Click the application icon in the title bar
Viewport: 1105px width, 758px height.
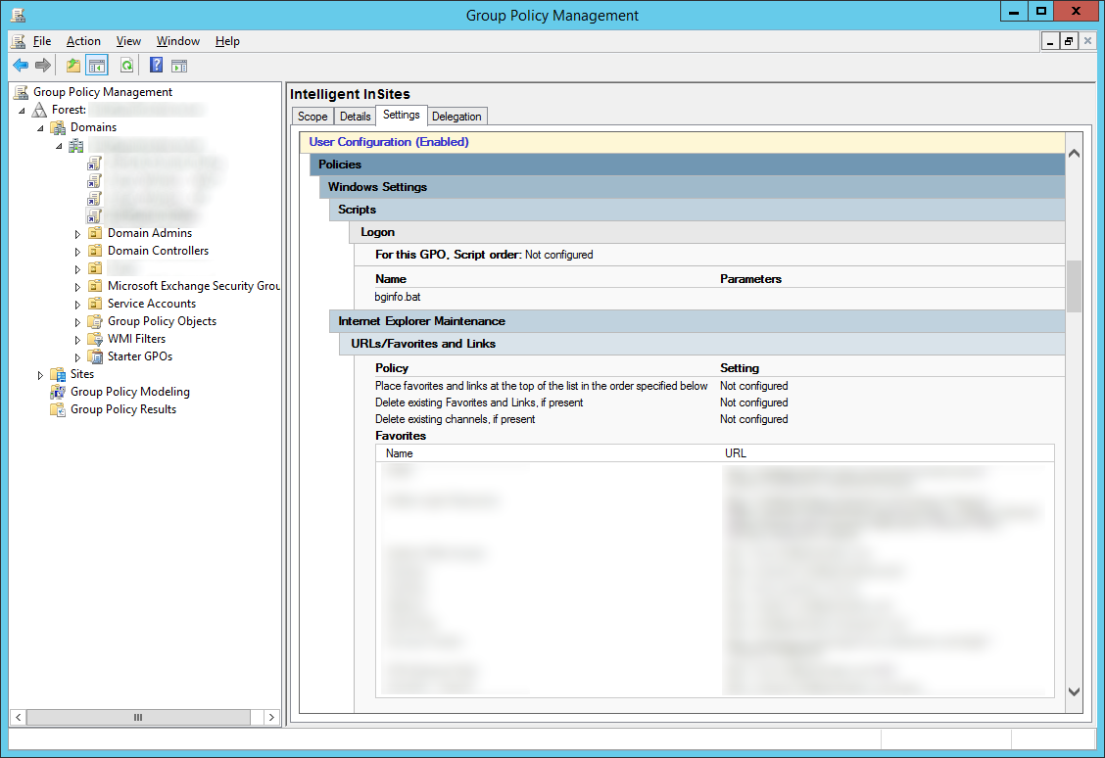(x=19, y=15)
